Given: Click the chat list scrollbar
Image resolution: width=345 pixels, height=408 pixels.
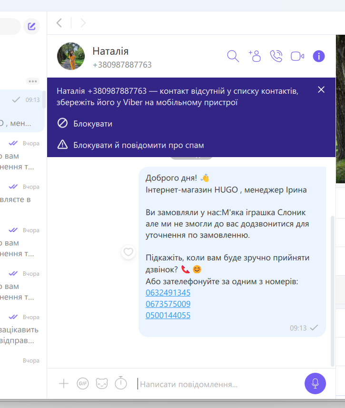Looking at the screenshot, I should click(44, 99).
